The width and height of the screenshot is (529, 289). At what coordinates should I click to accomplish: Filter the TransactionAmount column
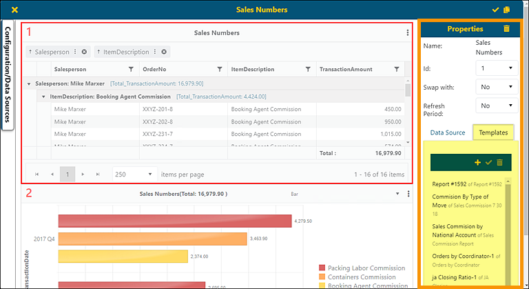(x=397, y=69)
